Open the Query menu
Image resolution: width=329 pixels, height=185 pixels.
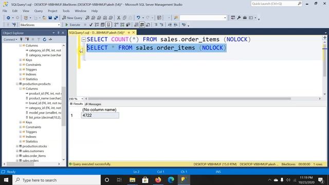39,11
